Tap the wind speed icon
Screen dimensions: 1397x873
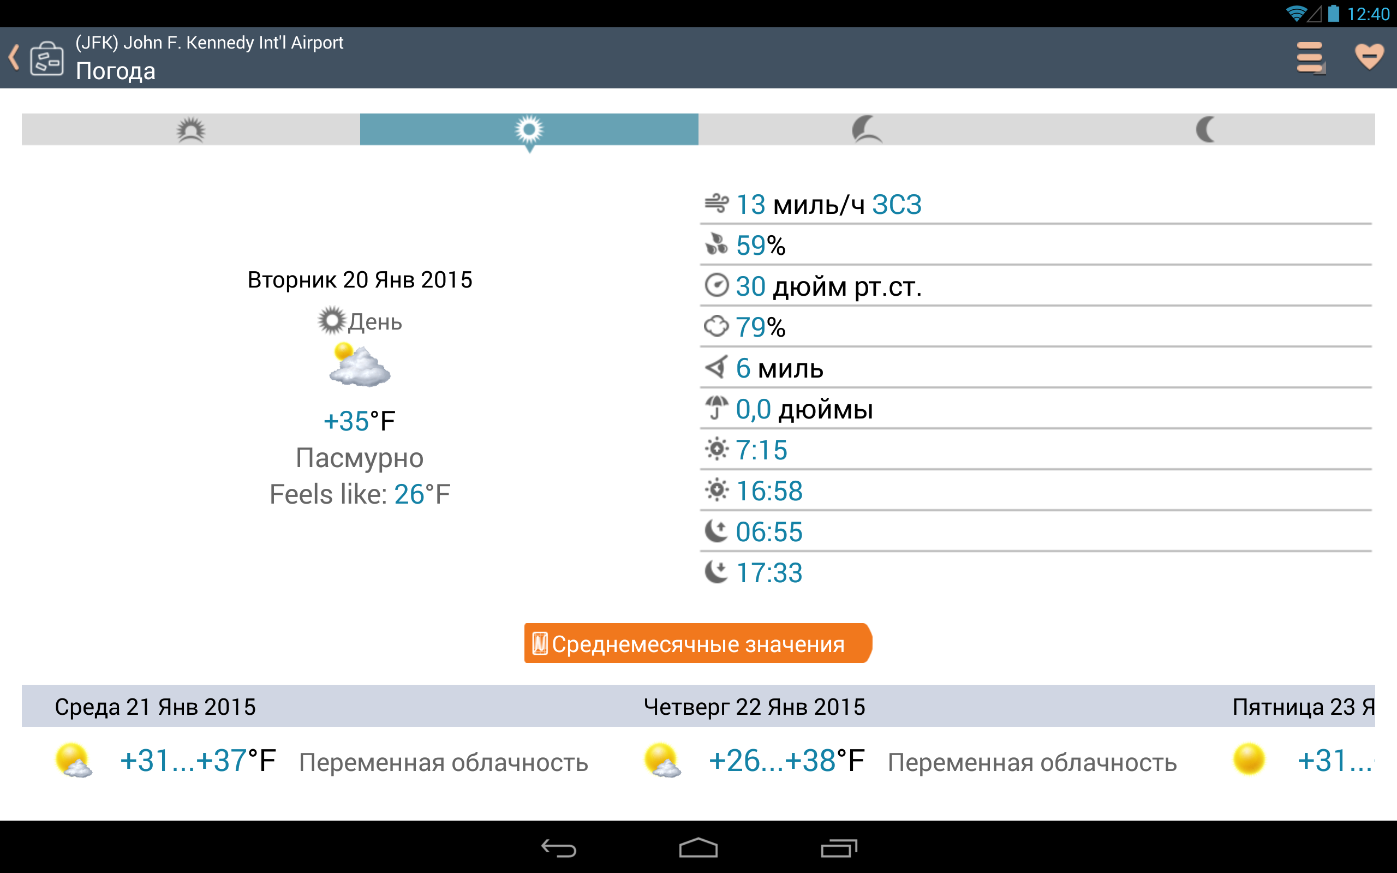point(717,204)
